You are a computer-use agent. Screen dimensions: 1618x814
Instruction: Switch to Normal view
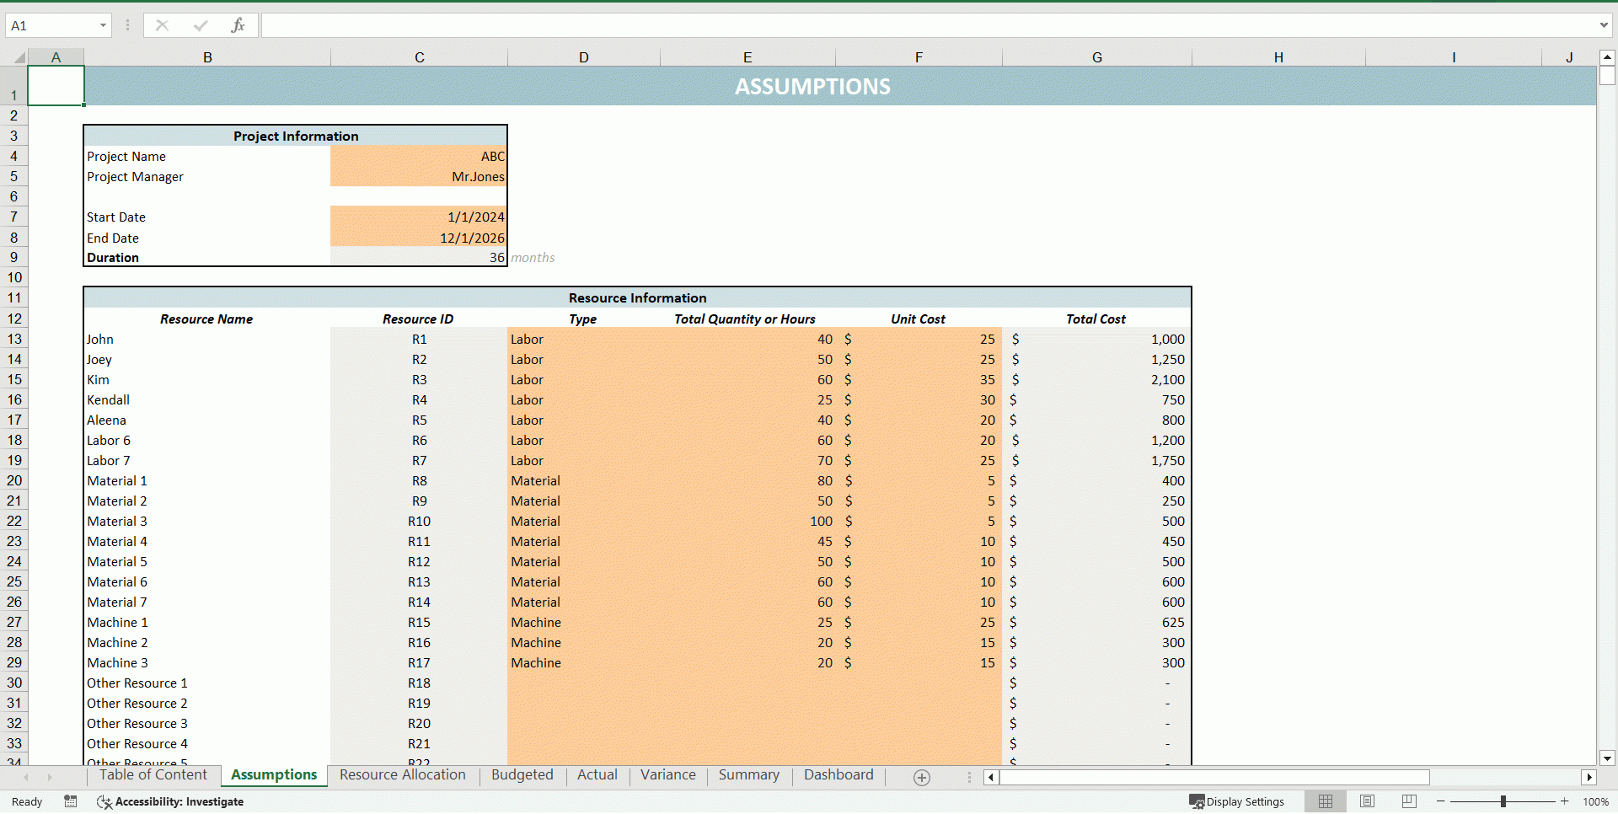(x=1326, y=801)
